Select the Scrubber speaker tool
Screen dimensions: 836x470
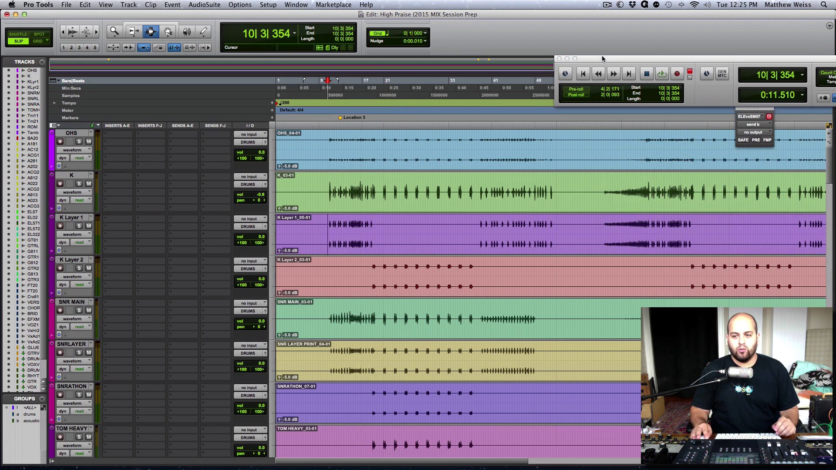click(x=186, y=31)
